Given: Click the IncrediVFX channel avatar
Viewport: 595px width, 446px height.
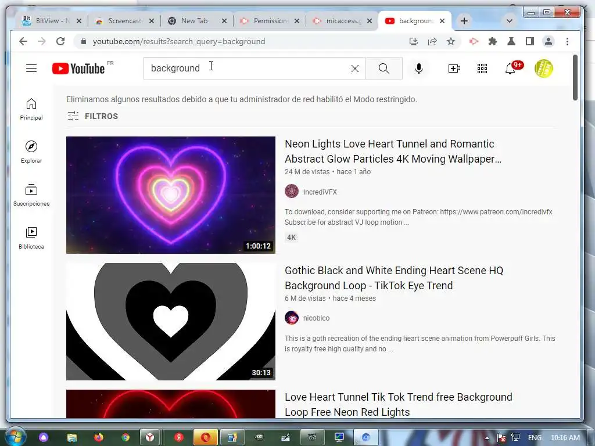Looking at the screenshot, I should pyautogui.click(x=292, y=191).
